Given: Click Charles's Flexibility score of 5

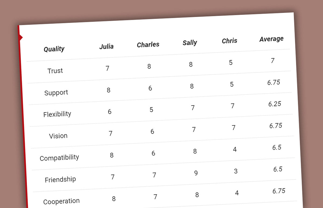Looking at the screenshot, I should tap(151, 110).
